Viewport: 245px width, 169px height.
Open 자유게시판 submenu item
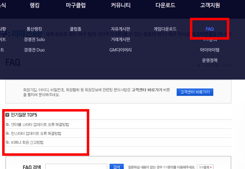point(120,29)
